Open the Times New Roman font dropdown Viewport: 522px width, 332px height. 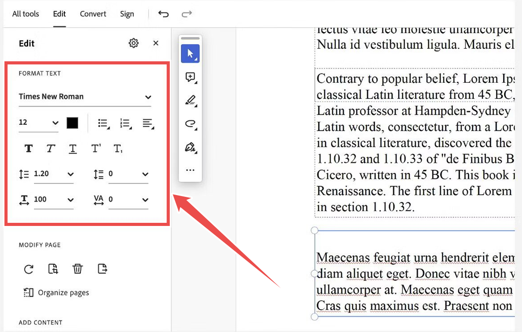pos(85,97)
